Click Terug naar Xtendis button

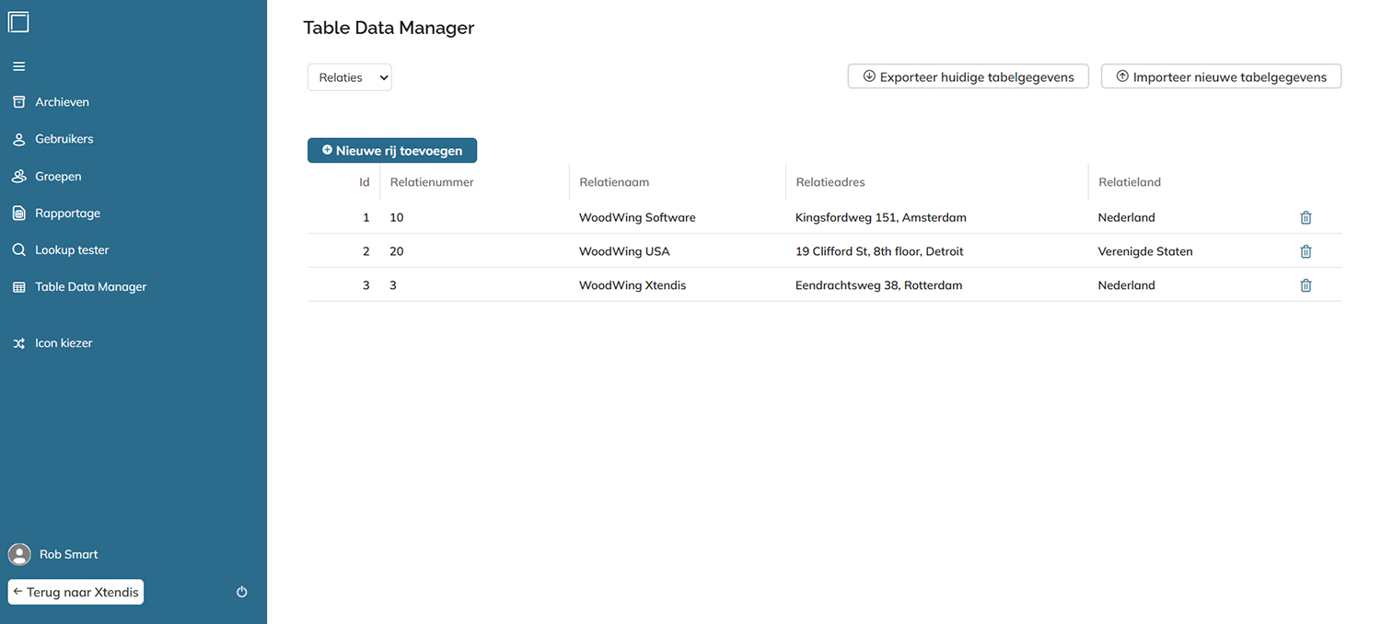(75, 592)
